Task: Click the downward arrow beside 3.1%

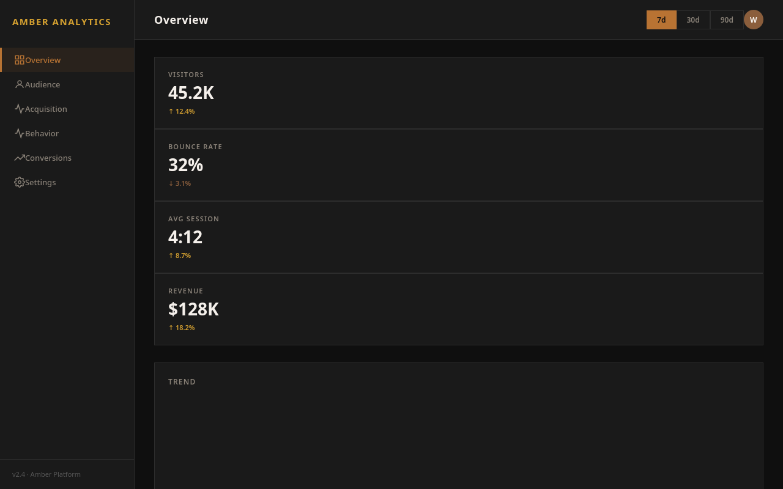Action: (171, 183)
